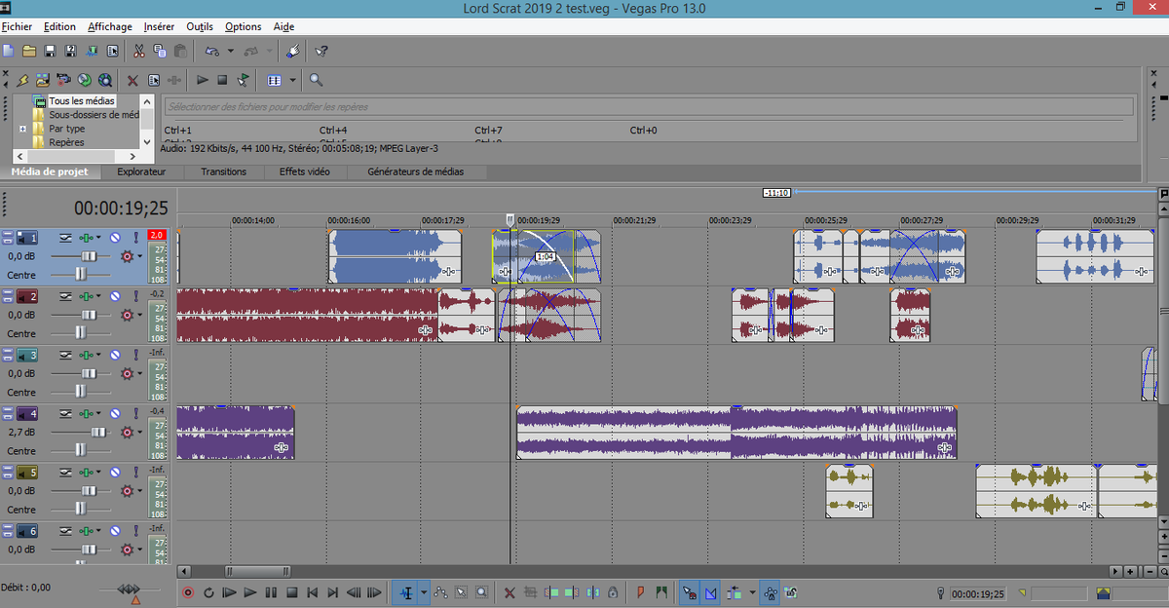This screenshot has height=608, width=1169.
Task: Click Play from start in the transport bar
Action: pos(230,592)
